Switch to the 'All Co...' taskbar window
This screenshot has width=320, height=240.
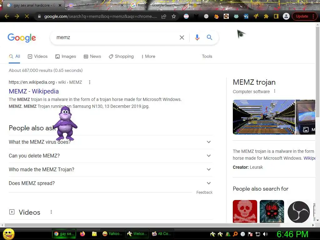click(x=162, y=234)
